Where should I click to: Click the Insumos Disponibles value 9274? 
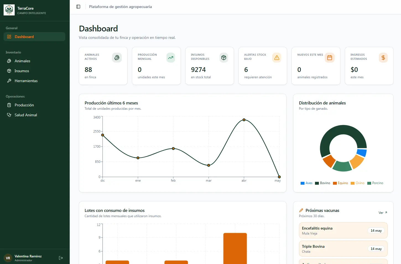(x=198, y=70)
